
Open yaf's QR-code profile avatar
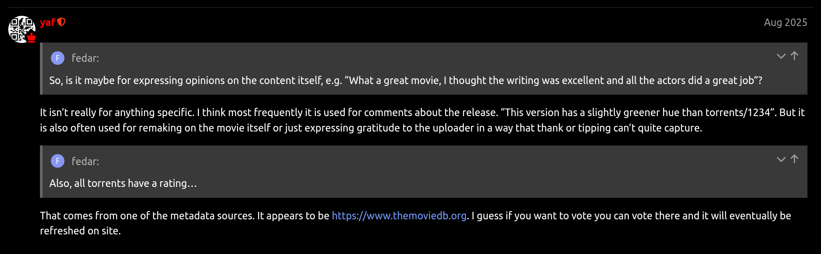tap(21, 28)
